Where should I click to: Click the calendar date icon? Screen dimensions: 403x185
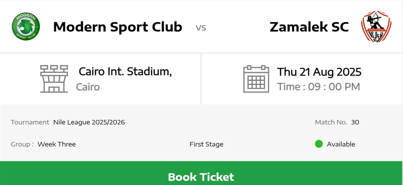coord(256,79)
